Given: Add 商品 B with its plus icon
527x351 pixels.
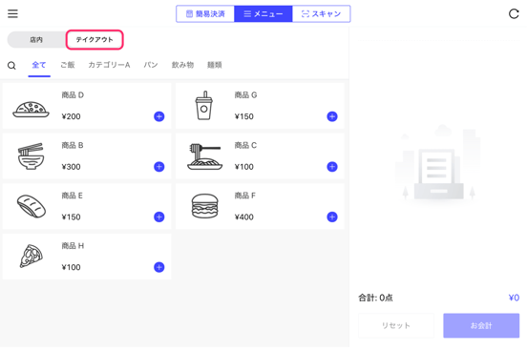Looking at the screenshot, I should tap(159, 167).
